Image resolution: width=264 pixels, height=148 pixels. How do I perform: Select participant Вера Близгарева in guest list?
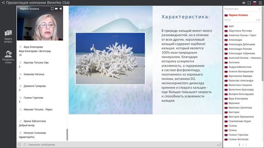238,99
